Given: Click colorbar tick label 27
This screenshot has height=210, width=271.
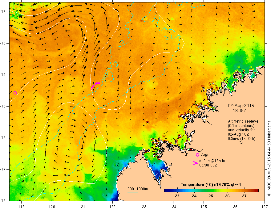Looking at the screenshot, I should tap(244, 196).
